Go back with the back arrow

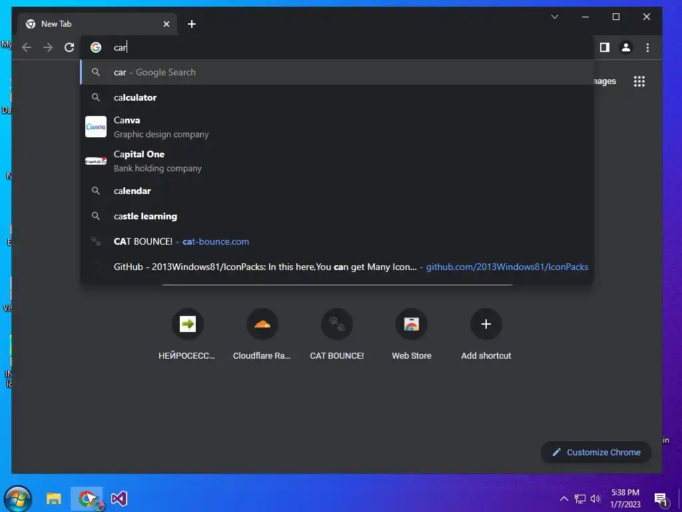tap(27, 47)
